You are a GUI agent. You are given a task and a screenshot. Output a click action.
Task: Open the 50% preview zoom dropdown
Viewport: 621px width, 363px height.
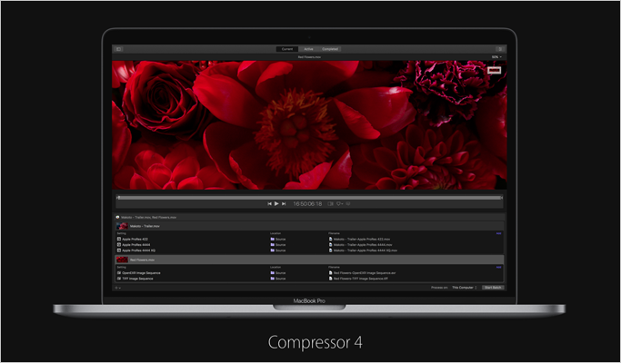pos(496,57)
